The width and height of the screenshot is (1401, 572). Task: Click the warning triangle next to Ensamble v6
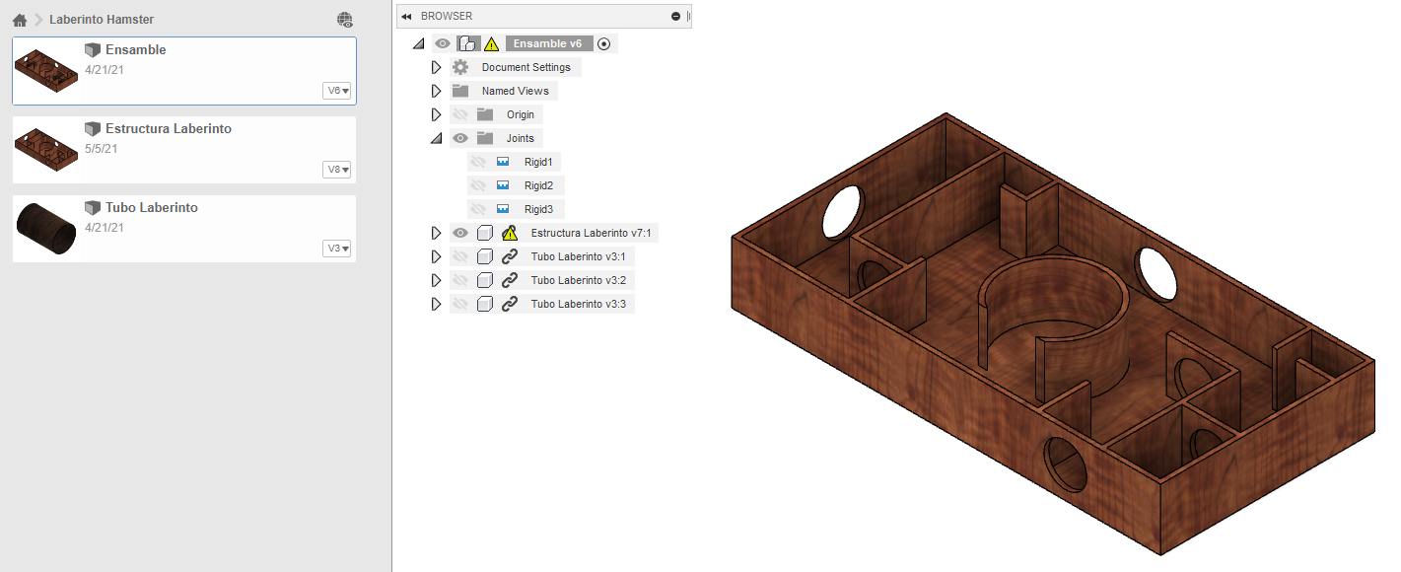pos(492,43)
